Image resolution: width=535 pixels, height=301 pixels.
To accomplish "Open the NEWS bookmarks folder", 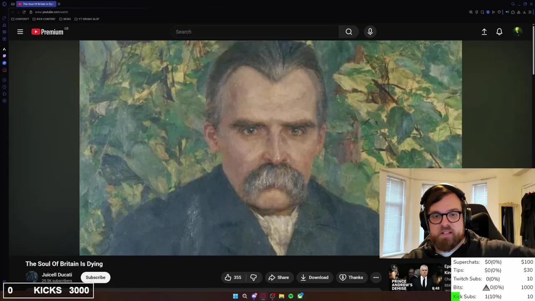I will [65, 19].
